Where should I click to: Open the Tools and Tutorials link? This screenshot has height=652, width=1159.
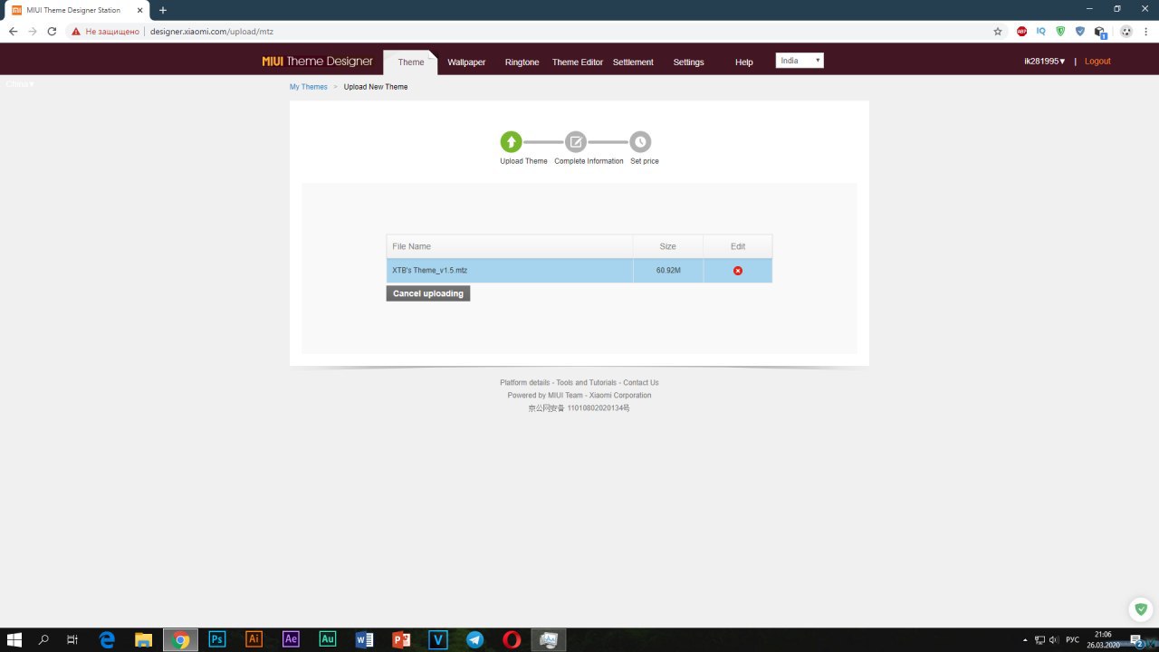587,382
